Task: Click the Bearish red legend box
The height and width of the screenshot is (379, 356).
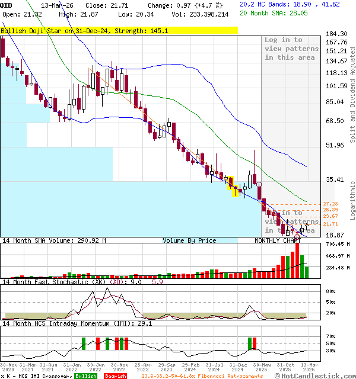Action: coord(115,376)
